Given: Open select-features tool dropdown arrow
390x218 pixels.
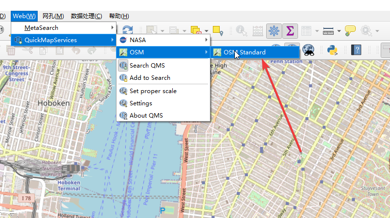Looking at the screenshot, I should [162, 31].
